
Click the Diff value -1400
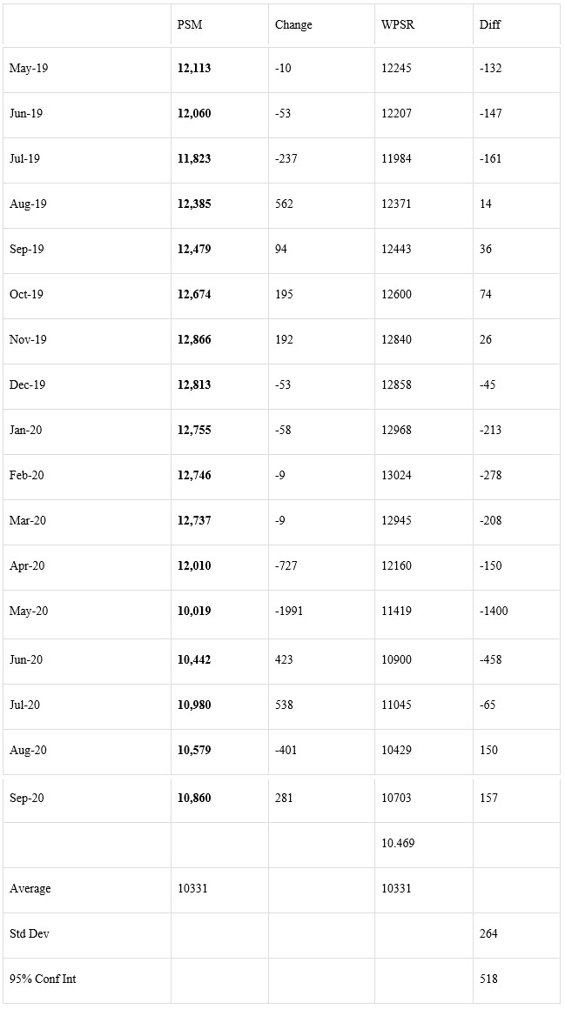pyautogui.click(x=494, y=611)
